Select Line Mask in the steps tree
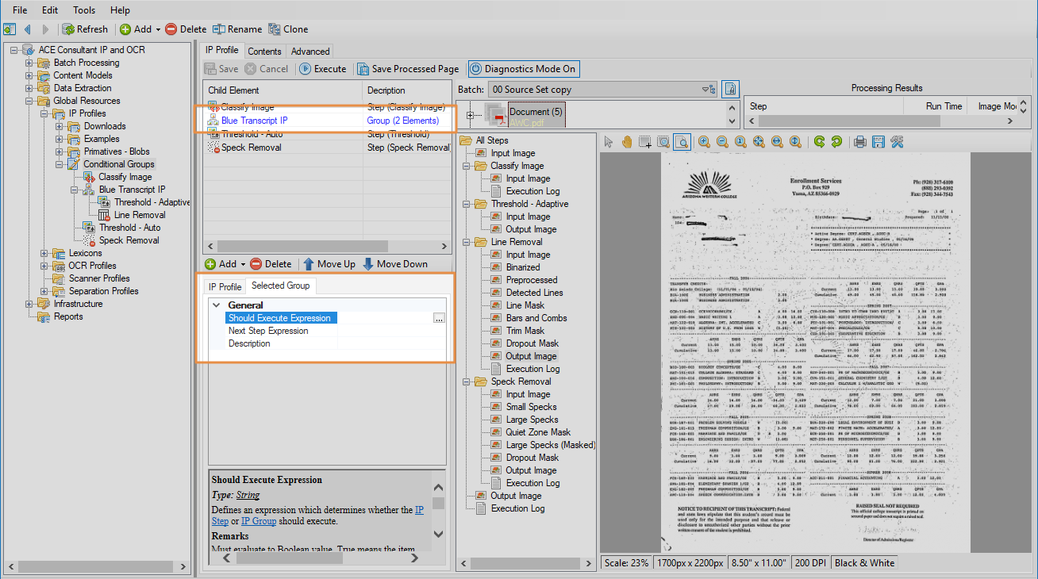This screenshot has width=1038, height=579. (x=525, y=305)
